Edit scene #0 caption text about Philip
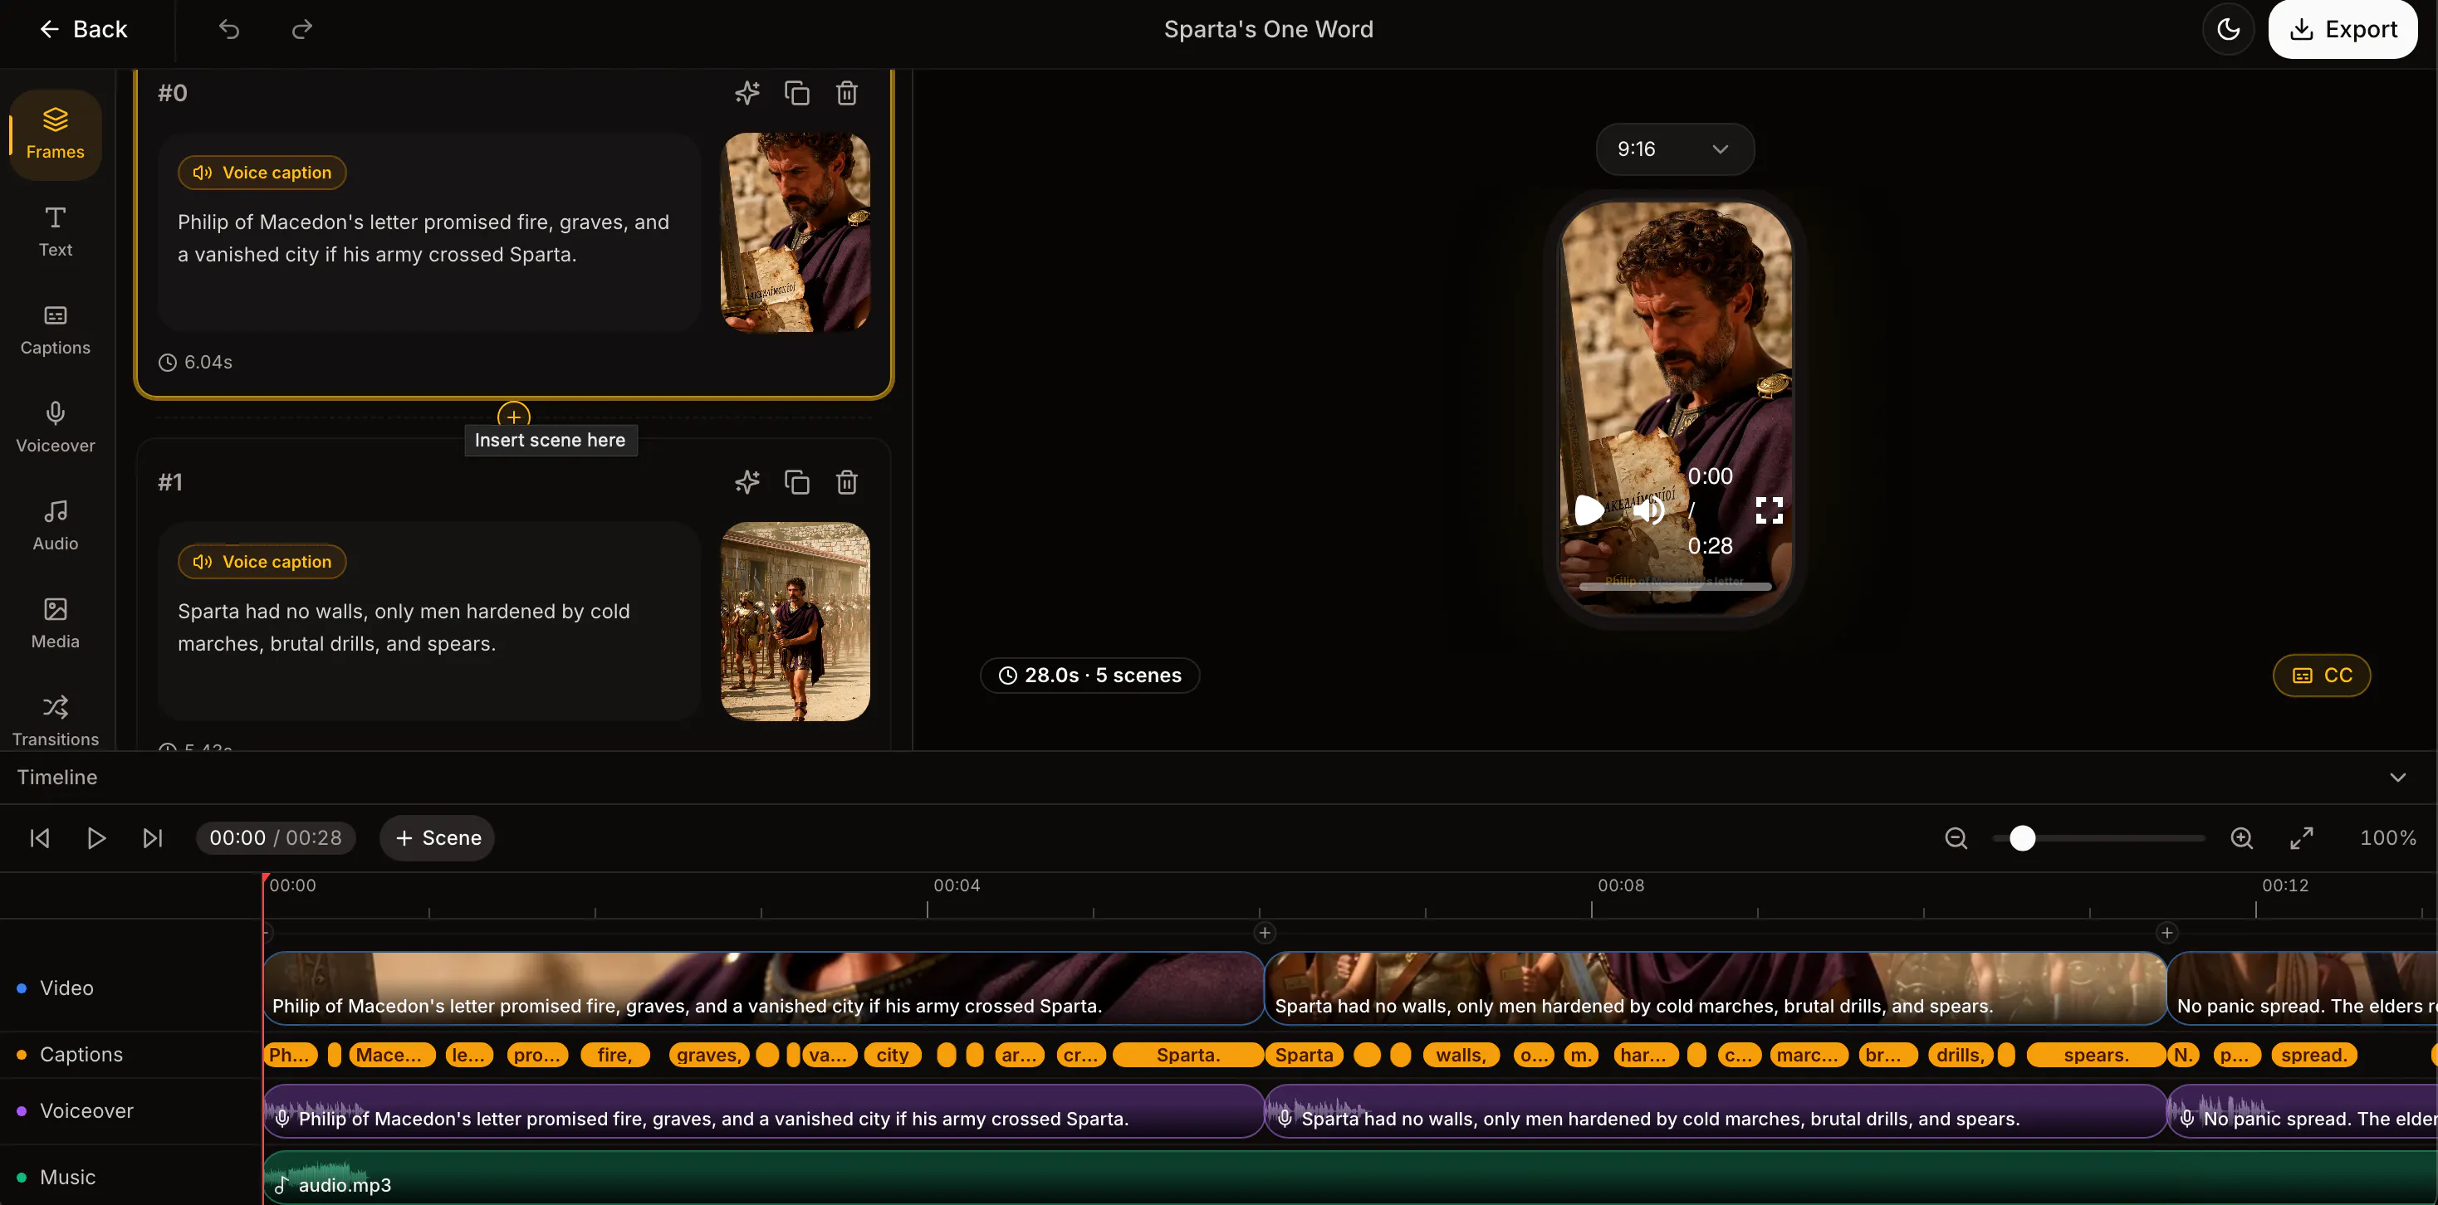 click(x=424, y=238)
